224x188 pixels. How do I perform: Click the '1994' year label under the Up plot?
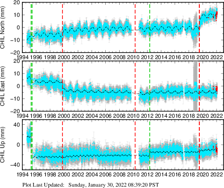click(x=22, y=175)
